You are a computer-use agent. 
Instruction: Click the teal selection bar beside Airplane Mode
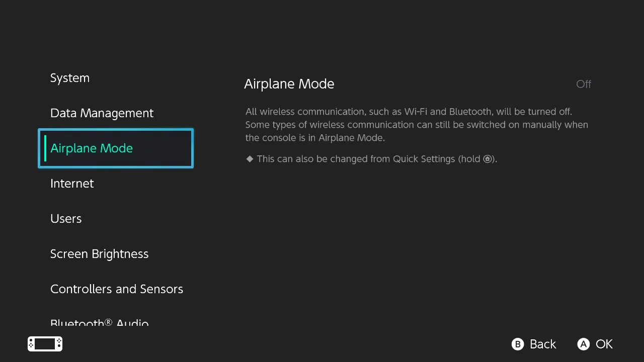pos(45,148)
